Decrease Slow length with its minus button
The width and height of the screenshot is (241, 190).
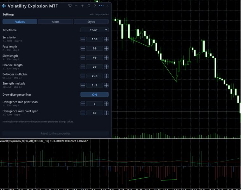(83, 58)
